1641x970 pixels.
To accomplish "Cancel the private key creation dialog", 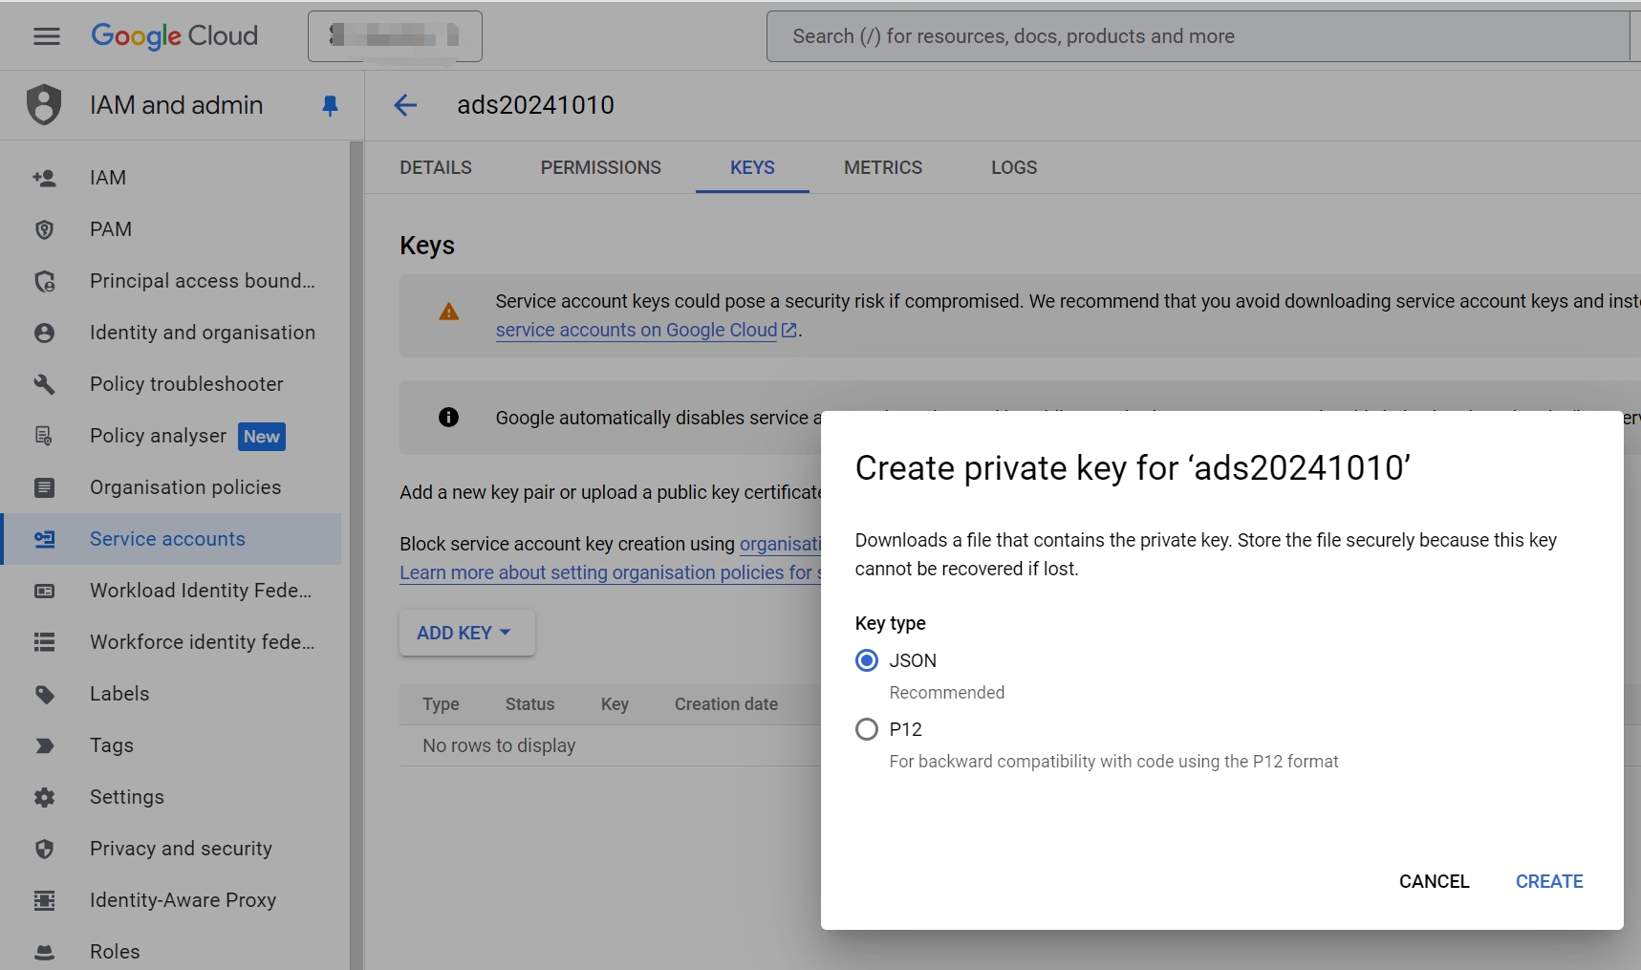I will pyautogui.click(x=1434, y=881).
